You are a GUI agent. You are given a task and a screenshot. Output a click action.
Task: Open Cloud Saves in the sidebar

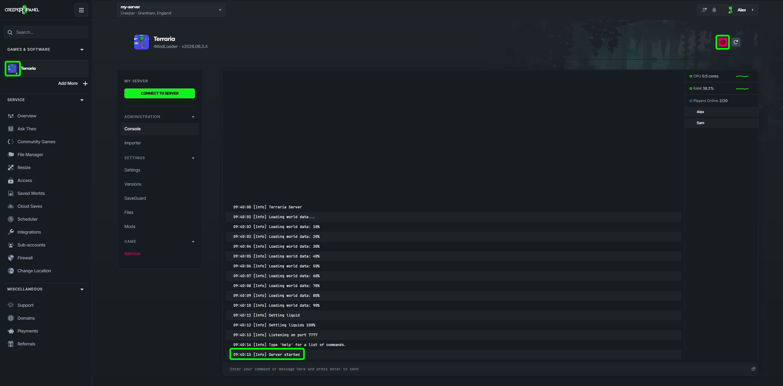click(30, 206)
